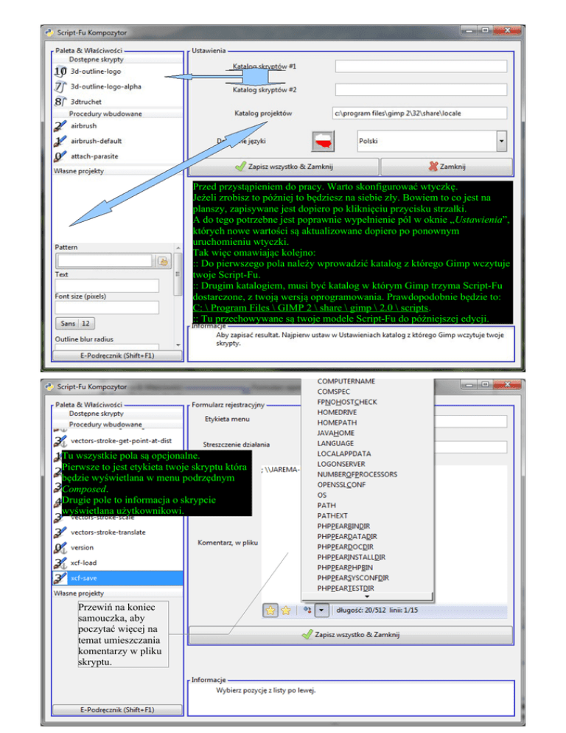566x733 pixels.
Task: Click the dropdown arrow beside the star icons
Action: (x=323, y=609)
